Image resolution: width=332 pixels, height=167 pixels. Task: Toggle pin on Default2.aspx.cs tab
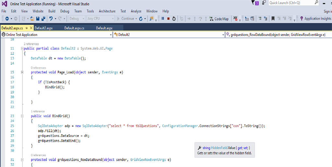(x=26, y=28)
